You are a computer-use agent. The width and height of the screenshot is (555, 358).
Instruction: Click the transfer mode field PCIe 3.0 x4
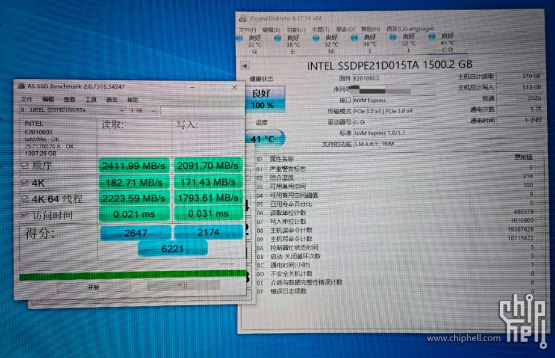pyautogui.click(x=394, y=111)
